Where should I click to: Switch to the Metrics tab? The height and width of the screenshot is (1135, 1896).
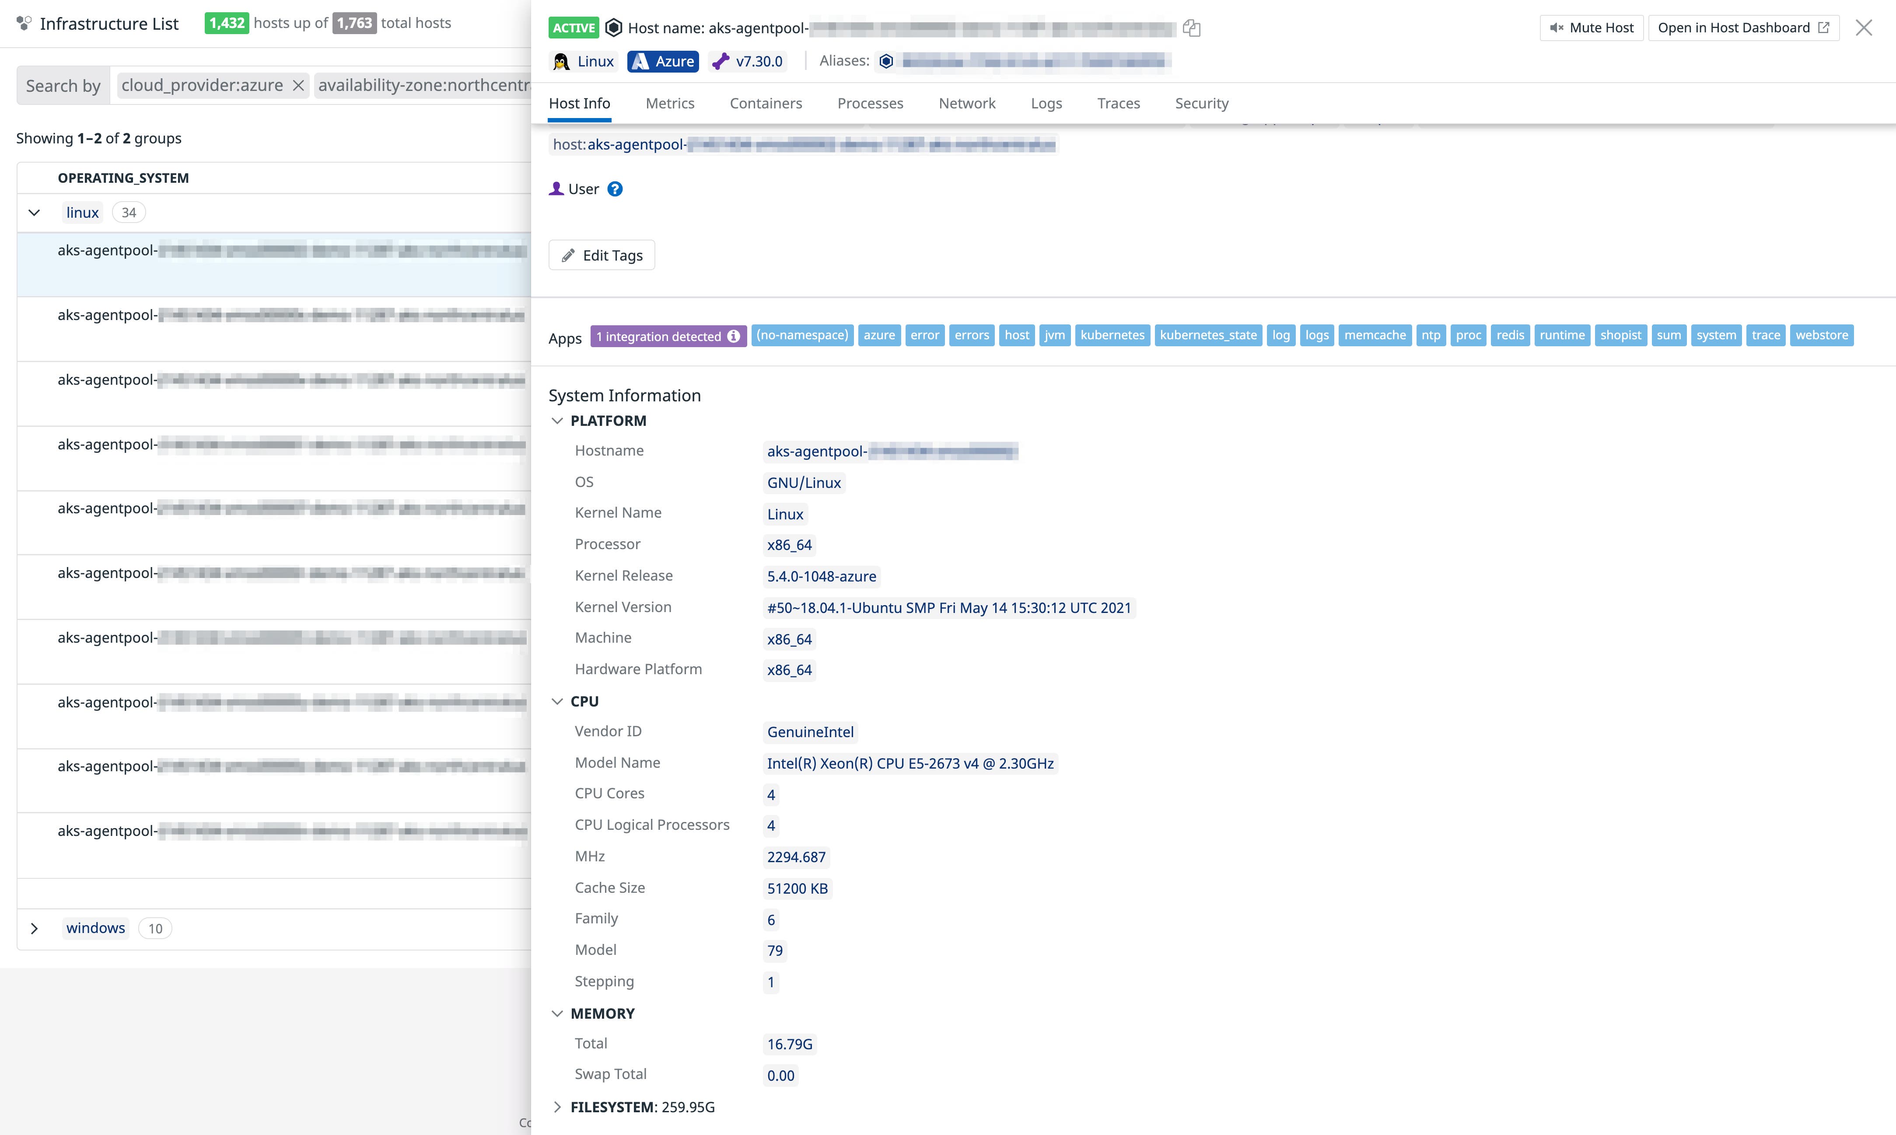coord(669,103)
